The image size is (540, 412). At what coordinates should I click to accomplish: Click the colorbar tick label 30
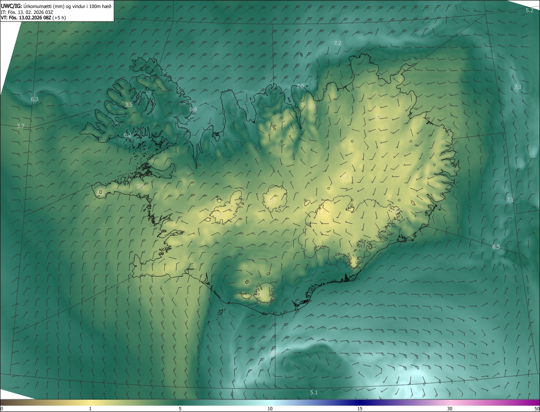[450, 409]
